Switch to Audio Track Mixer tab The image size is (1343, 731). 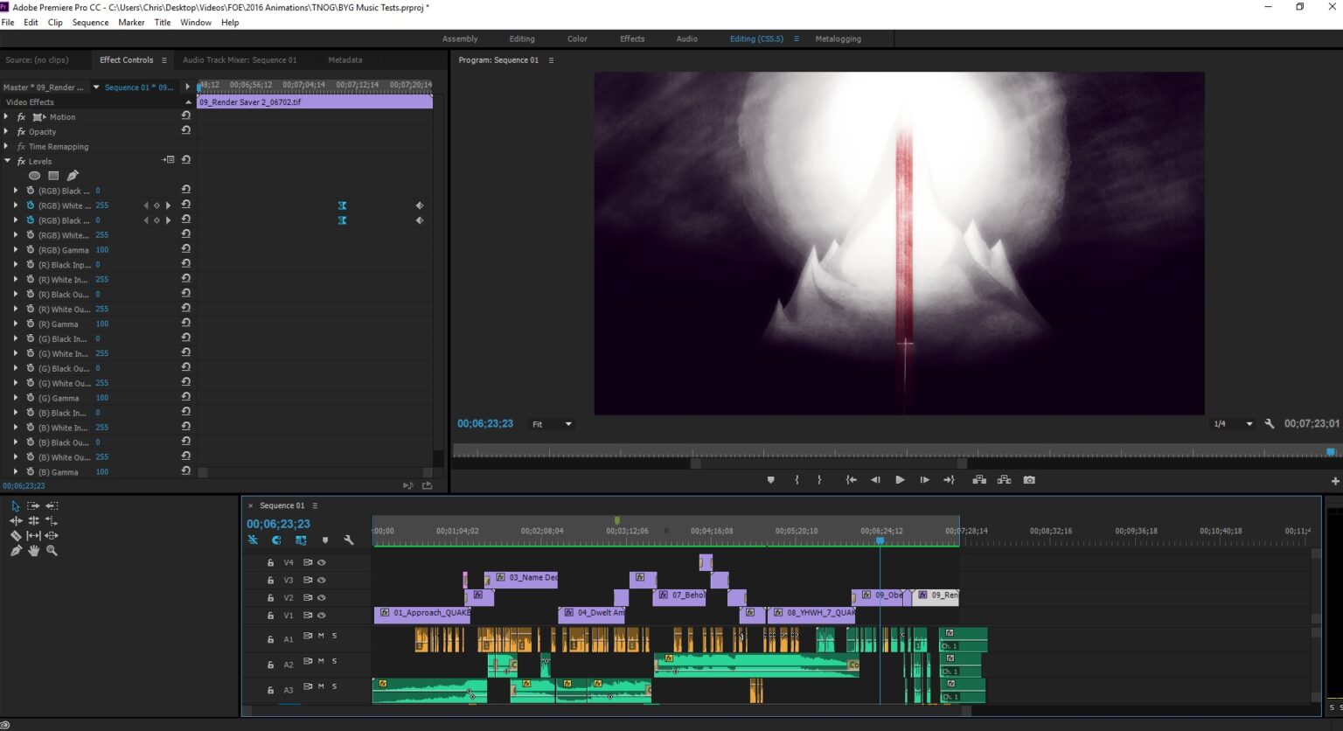240,60
